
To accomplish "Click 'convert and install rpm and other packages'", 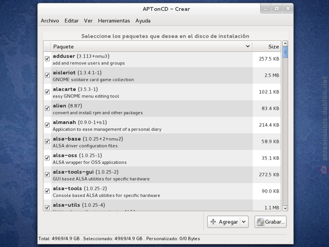I will [x=97, y=113].
